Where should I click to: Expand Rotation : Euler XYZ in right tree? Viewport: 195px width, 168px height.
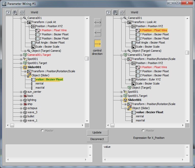click(x=129, y=80)
